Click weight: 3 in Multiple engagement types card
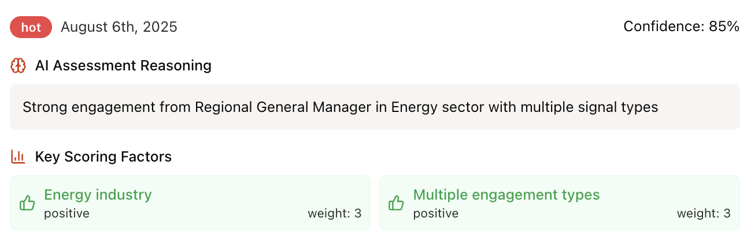 pos(704,213)
